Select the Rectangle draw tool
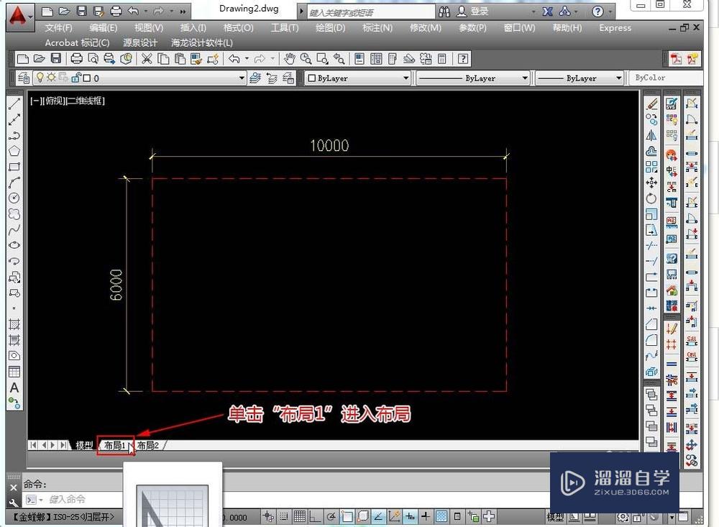Screen dimensions: 719x527 click(14, 167)
